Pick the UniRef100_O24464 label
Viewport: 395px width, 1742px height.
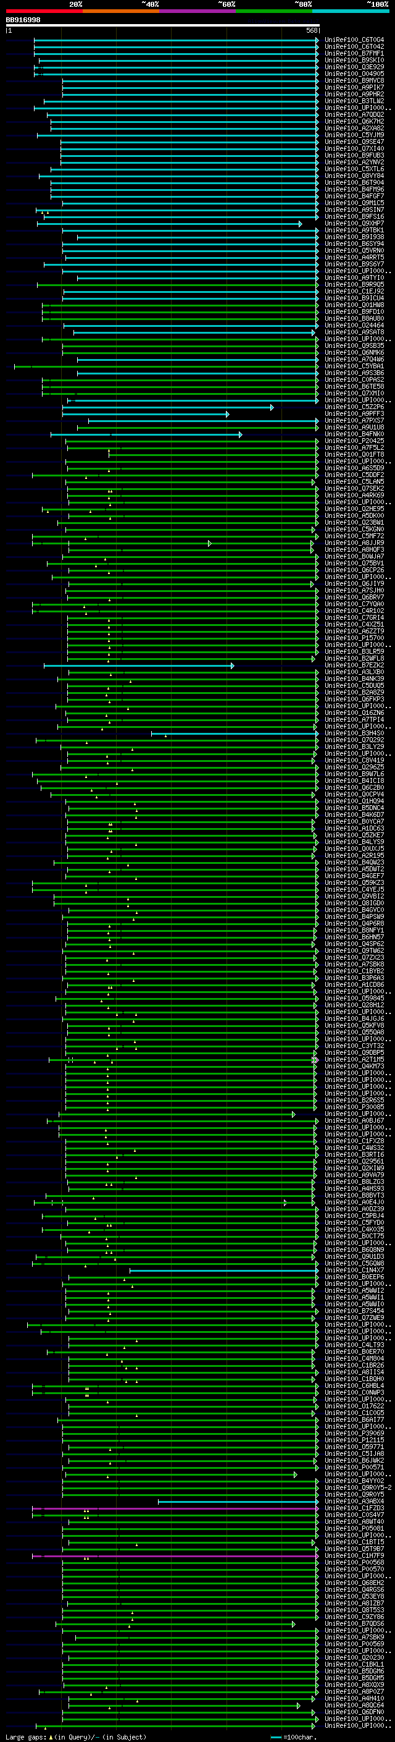[x=354, y=325]
